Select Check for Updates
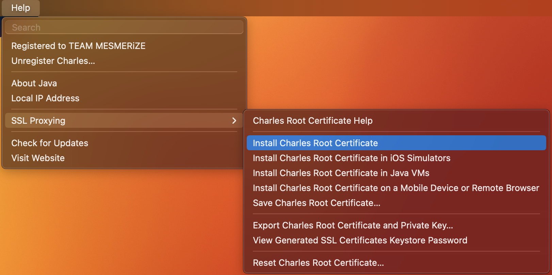The image size is (552, 275). pos(50,143)
